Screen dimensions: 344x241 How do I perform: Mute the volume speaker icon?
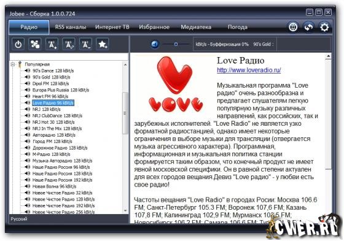point(155,44)
